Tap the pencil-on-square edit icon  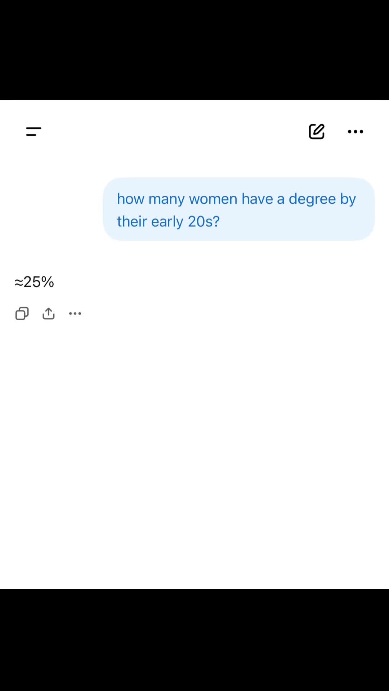pos(317,131)
